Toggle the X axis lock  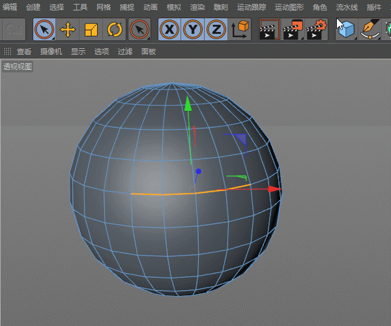pos(169,29)
